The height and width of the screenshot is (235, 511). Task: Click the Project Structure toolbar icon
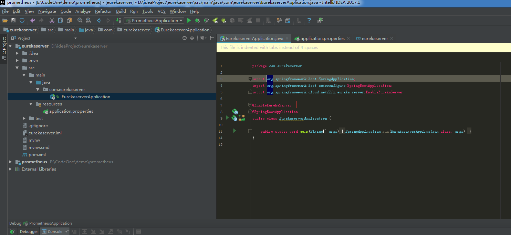pyautogui.click(x=288, y=20)
